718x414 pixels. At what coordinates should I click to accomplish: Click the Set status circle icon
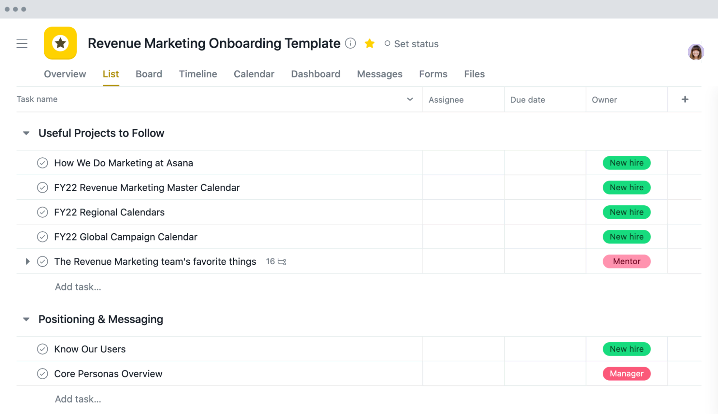coord(387,43)
